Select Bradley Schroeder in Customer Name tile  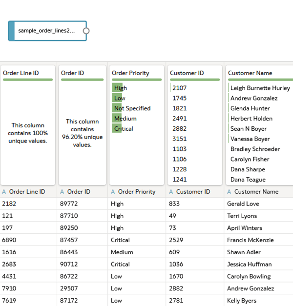(255, 149)
